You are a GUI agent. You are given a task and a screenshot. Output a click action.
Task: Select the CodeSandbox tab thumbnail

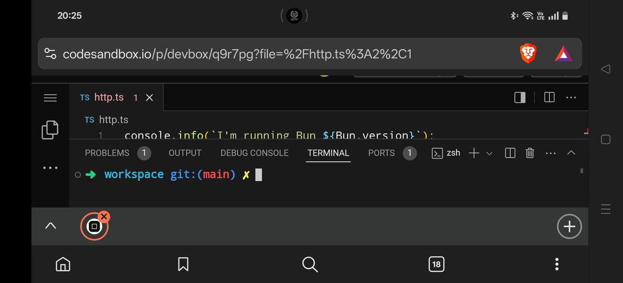(94, 227)
